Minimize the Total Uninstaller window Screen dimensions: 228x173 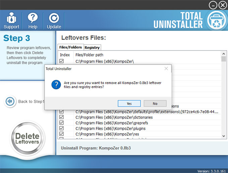[x=213, y=5]
